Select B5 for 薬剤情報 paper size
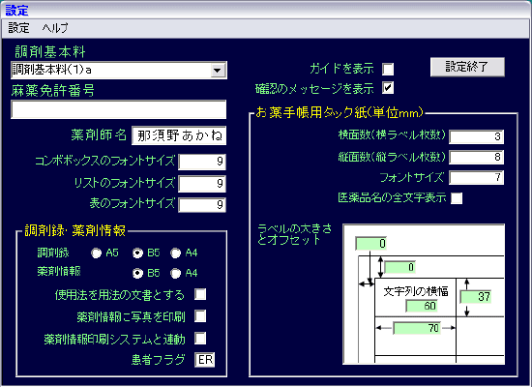Screen dimensions: 532x387 [x=137, y=273]
